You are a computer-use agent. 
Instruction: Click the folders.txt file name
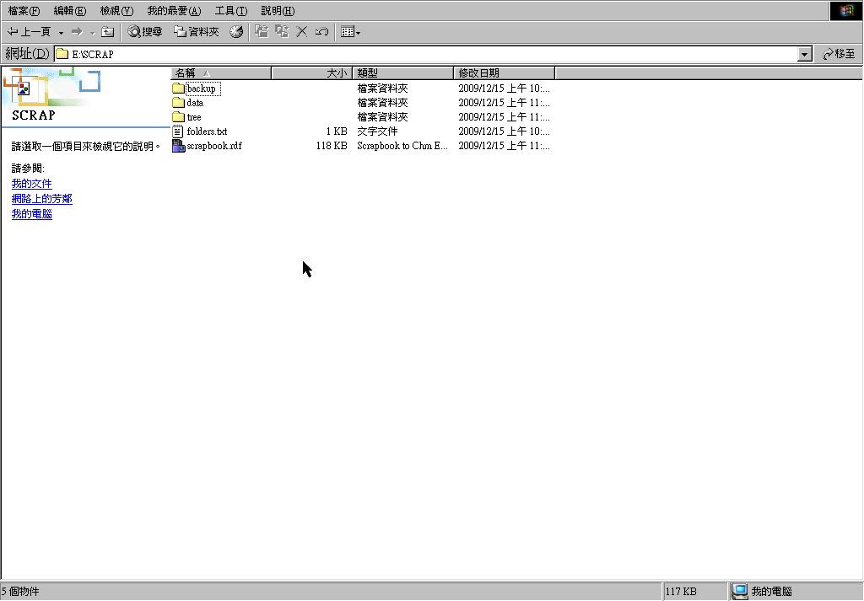point(208,131)
